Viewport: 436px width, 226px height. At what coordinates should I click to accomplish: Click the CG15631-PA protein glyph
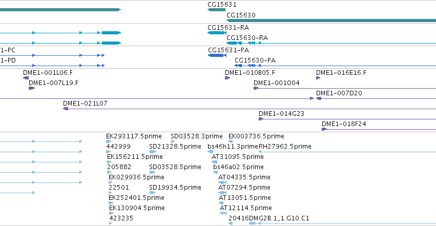pos(217,55)
